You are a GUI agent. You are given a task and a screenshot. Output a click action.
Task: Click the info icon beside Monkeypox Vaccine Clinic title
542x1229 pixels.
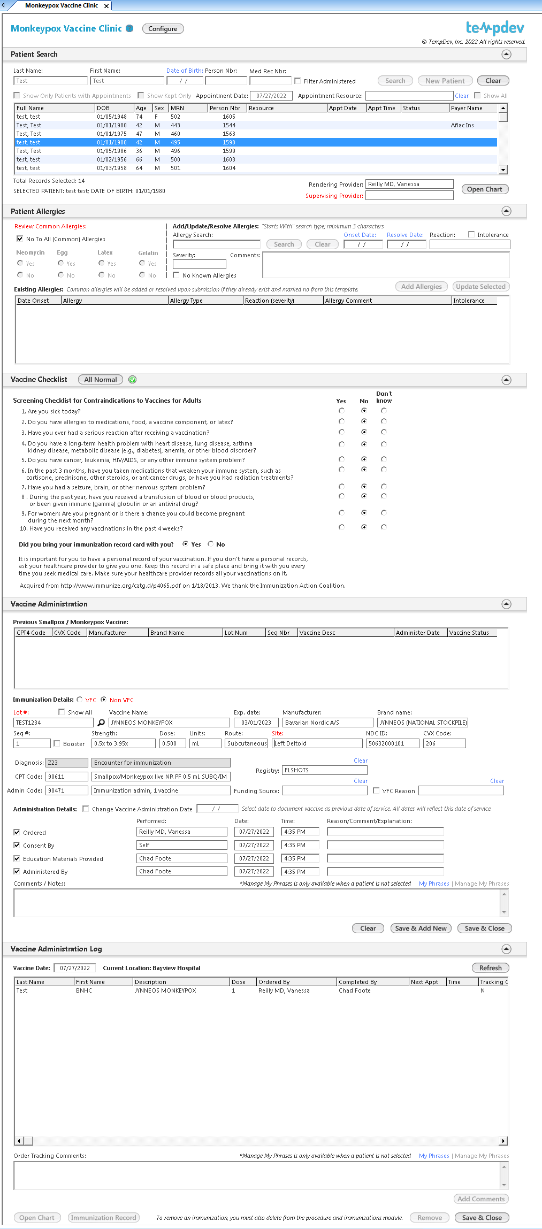point(129,28)
